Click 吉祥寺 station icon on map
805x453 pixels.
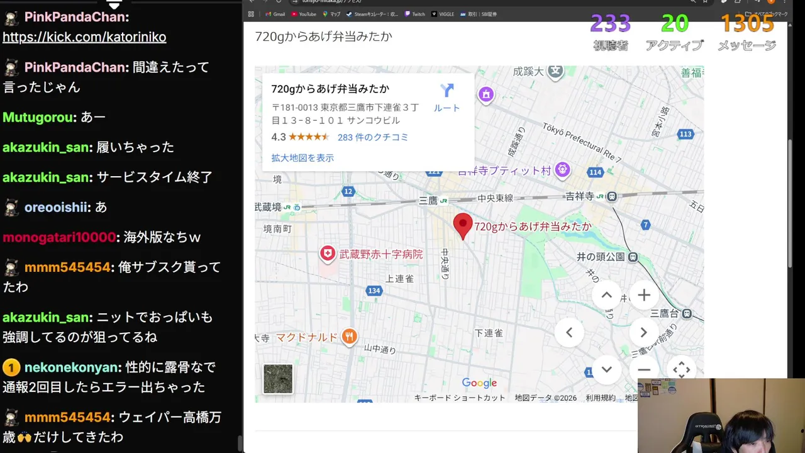coord(611,196)
